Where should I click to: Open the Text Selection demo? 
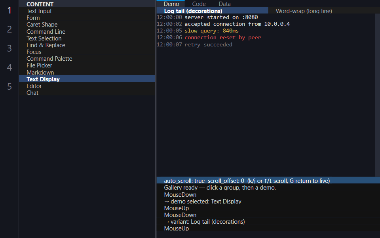(87, 38)
